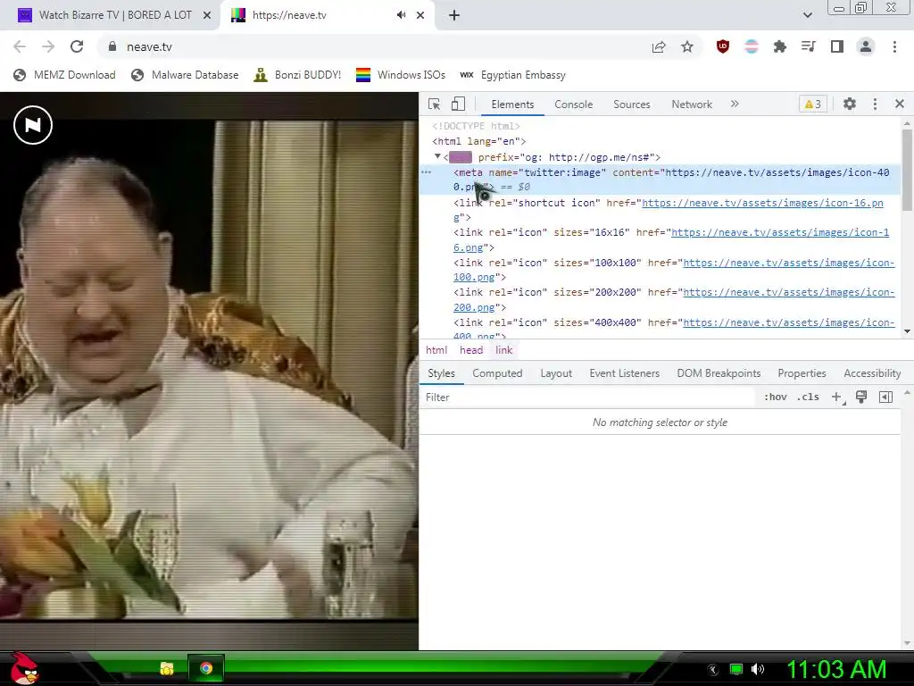Viewport: 914px width, 686px height.
Task: Click the volume speaker tray icon
Action: 758,669
